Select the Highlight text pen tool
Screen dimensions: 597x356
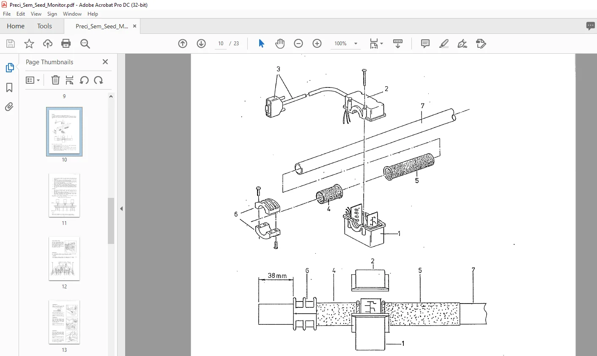coord(444,44)
